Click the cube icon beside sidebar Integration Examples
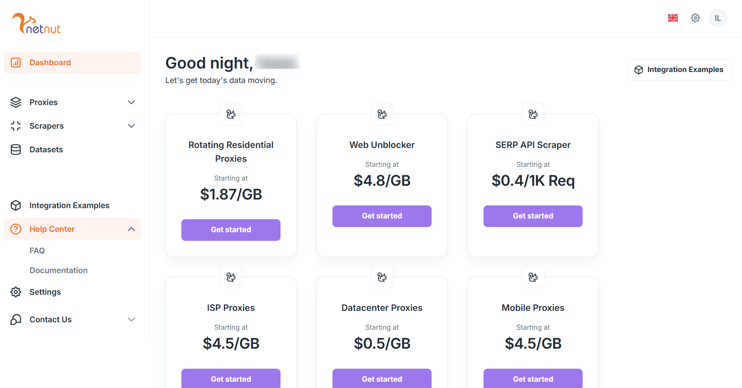The width and height of the screenshot is (742, 388). click(x=16, y=205)
